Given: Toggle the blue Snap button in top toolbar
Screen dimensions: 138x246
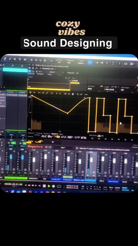Looking at the screenshot, I should click(90, 62).
